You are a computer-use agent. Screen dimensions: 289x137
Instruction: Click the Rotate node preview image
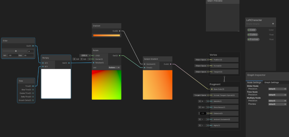tap(107, 85)
